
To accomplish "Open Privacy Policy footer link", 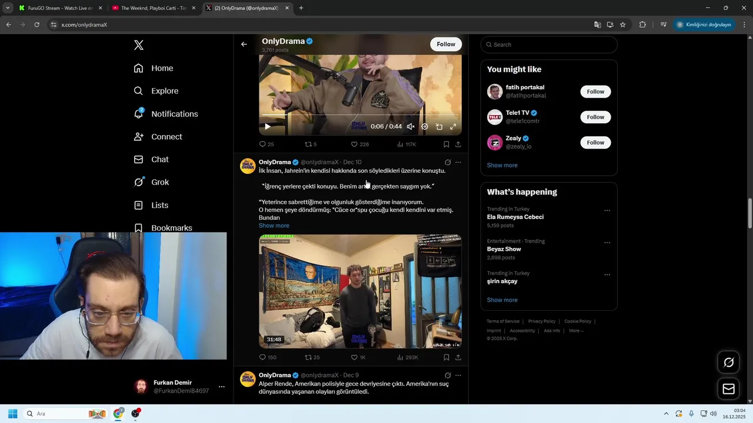I will point(542,321).
